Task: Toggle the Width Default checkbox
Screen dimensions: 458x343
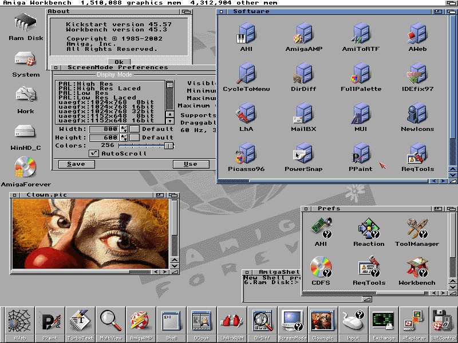Action: 135,129
